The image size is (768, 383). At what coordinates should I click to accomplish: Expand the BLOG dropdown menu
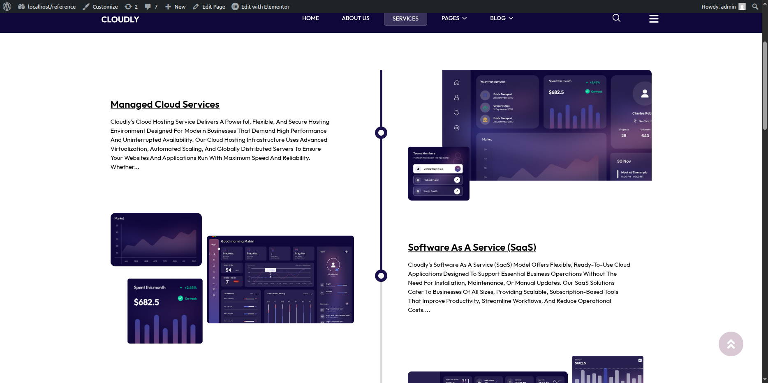tap(502, 18)
